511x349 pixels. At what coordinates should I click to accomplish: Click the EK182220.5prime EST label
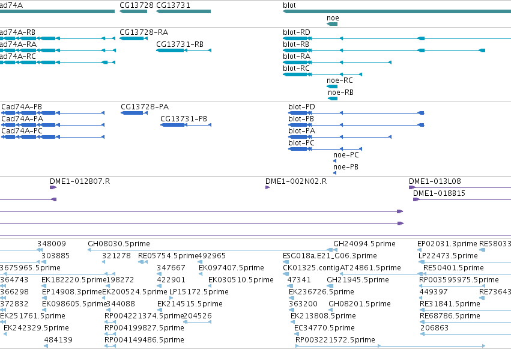coord(74,280)
